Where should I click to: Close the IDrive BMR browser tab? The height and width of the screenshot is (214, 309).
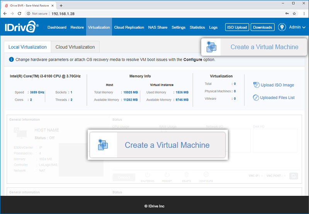point(53,5)
